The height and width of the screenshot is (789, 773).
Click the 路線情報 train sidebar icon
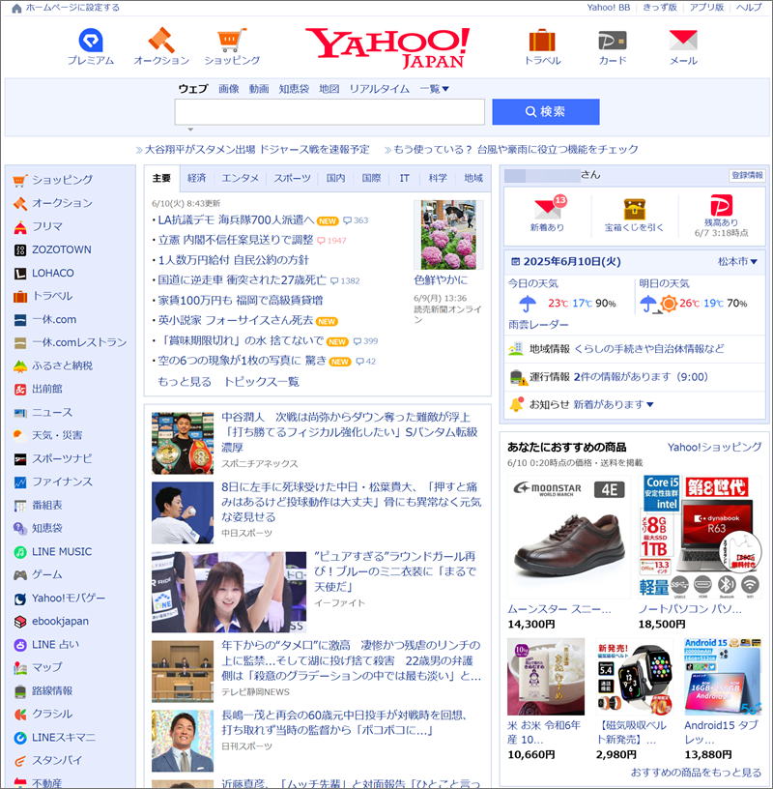click(20, 691)
